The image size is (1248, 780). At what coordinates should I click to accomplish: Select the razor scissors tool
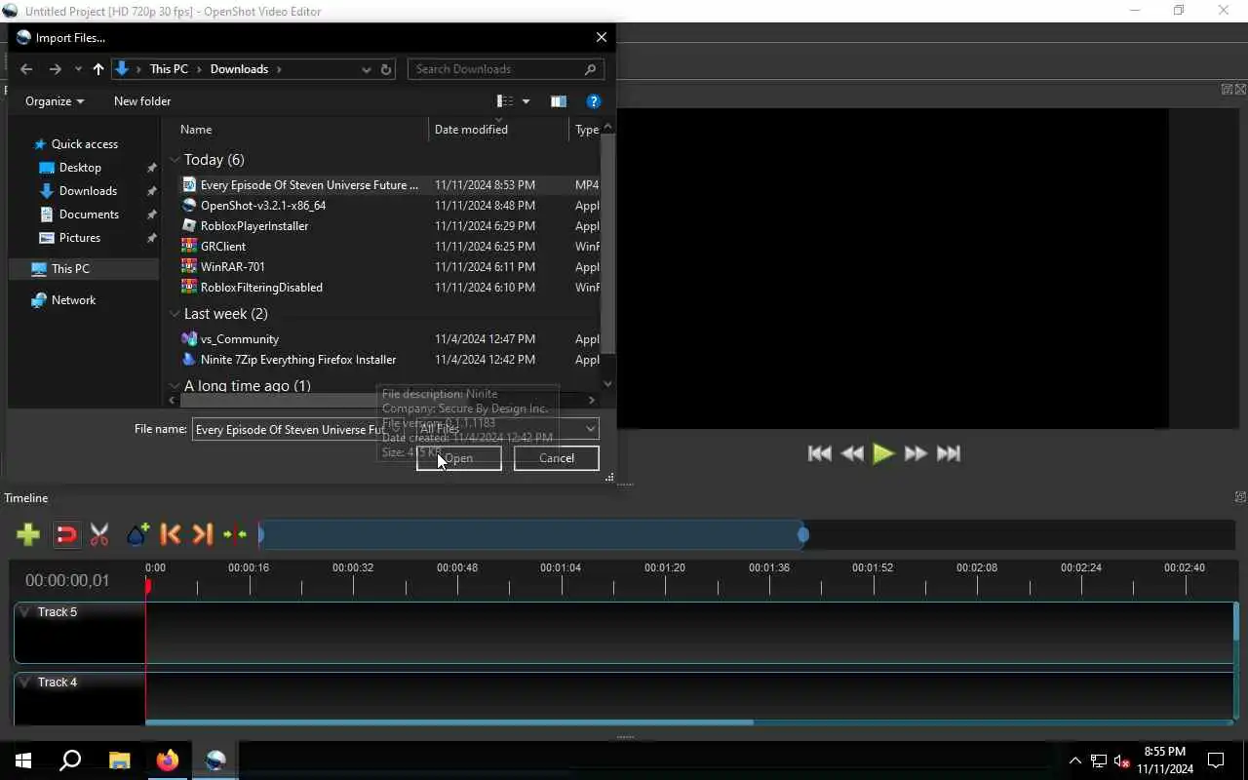pos(99,534)
